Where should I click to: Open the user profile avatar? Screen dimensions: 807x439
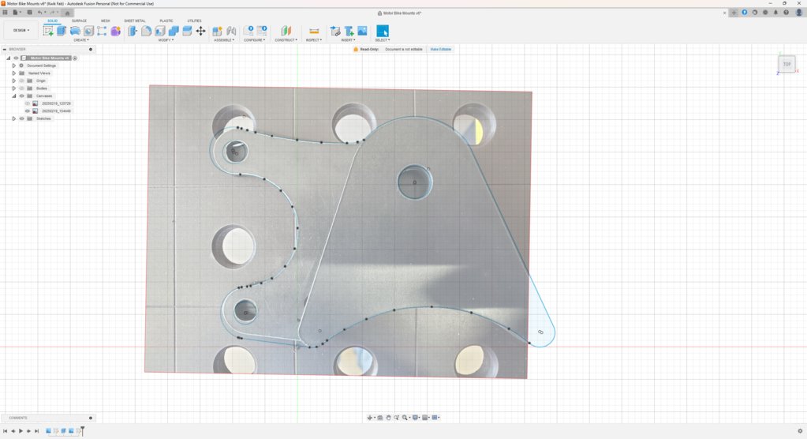tap(799, 13)
